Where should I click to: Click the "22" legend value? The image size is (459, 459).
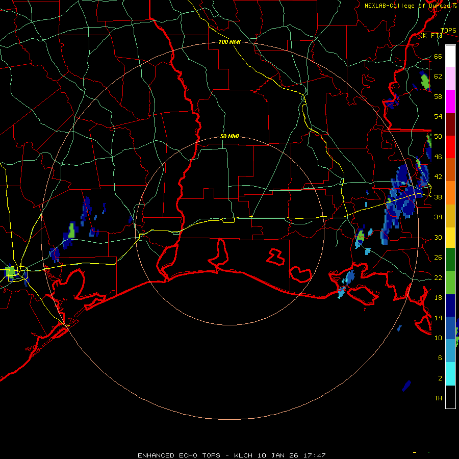[x=438, y=278]
